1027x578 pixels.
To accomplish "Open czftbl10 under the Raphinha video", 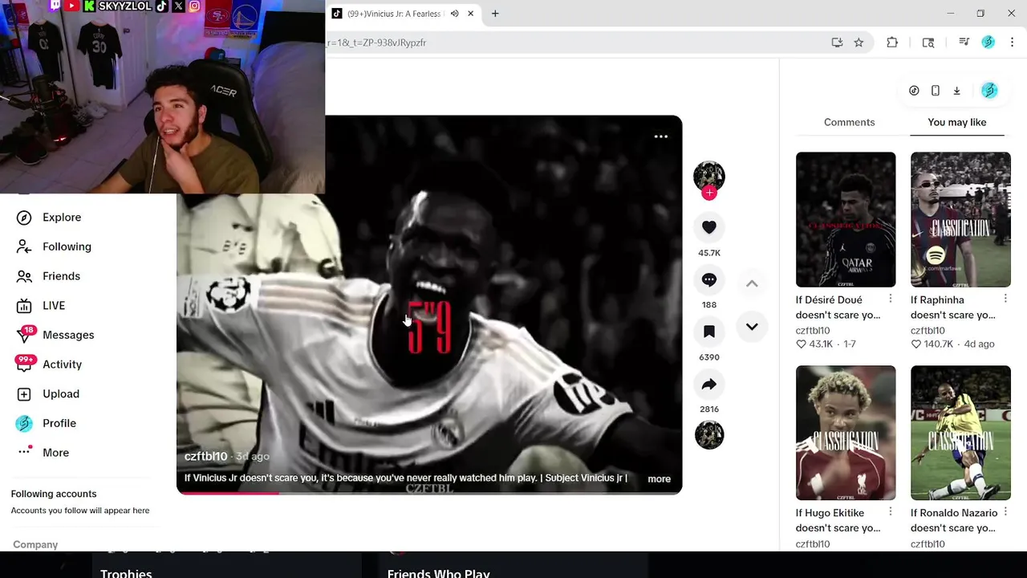I will pyautogui.click(x=928, y=330).
